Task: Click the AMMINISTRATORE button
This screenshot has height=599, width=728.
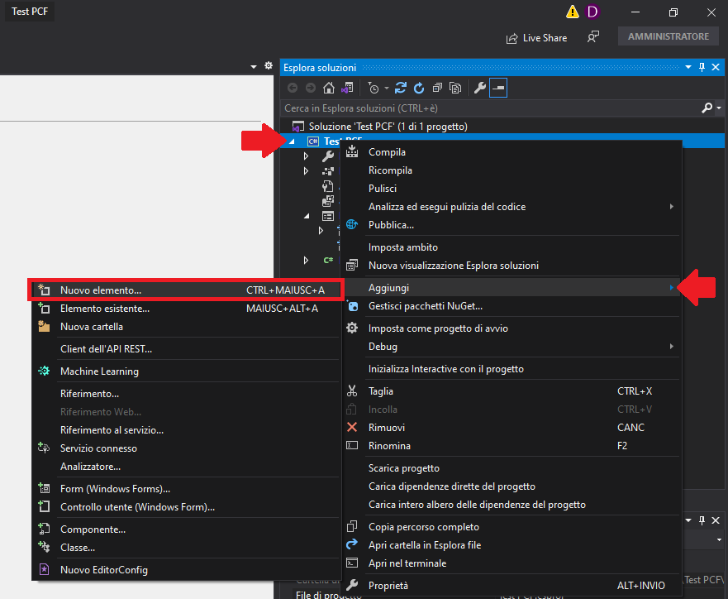Action: pos(668,37)
